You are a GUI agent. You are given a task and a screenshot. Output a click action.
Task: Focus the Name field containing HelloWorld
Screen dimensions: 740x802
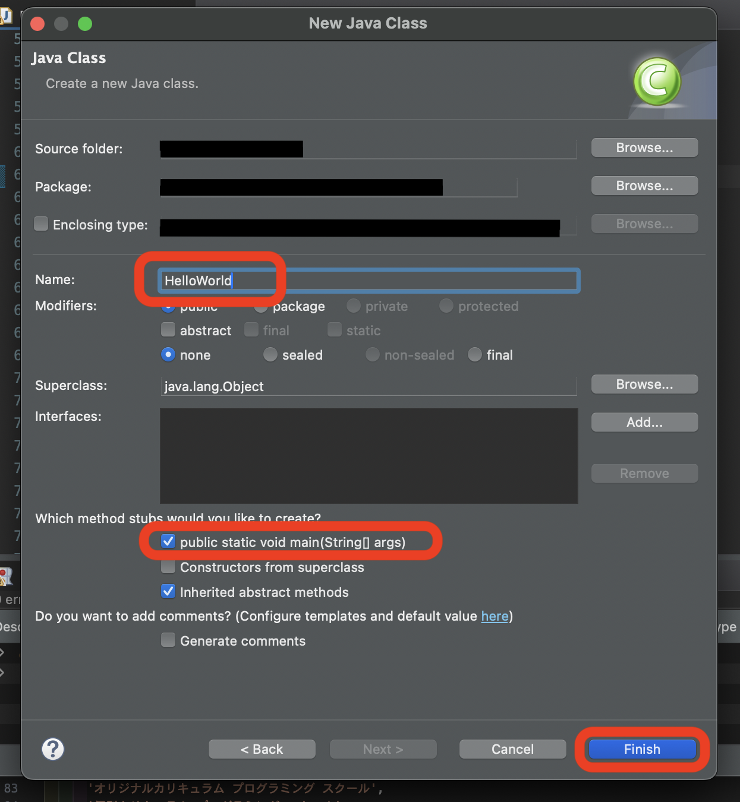click(369, 281)
